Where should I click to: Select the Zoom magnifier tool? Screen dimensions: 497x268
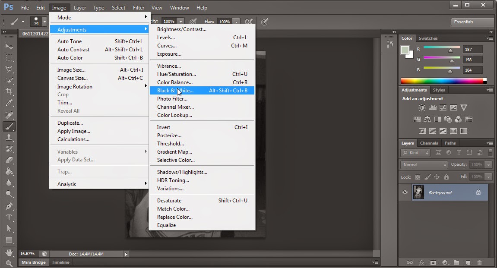pos(9,263)
